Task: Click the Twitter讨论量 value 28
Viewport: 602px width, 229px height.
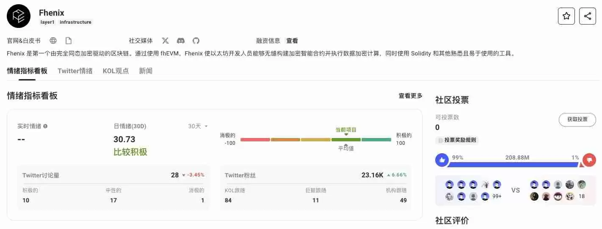Action: (175, 175)
